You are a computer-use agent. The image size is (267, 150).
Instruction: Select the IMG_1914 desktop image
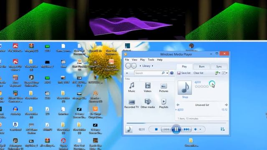coord(63,80)
